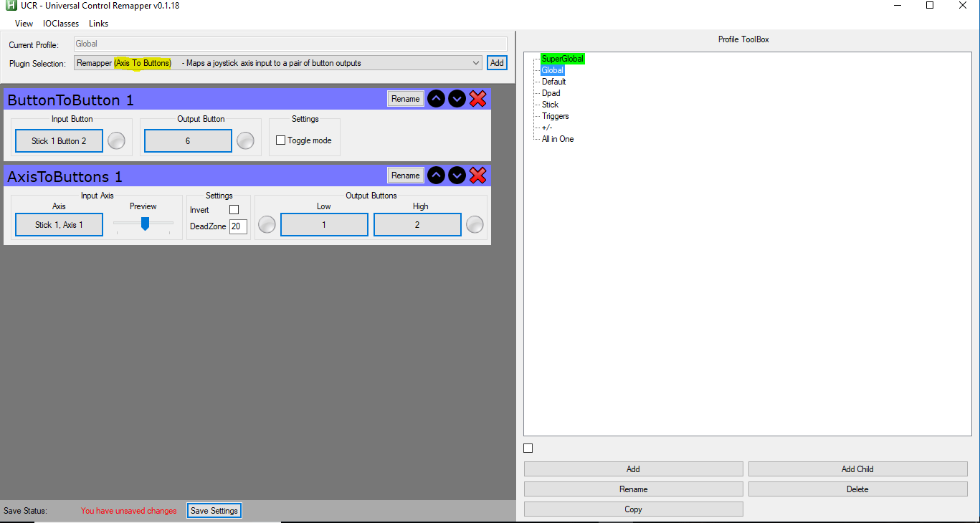This screenshot has width=980, height=523.
Task: Click Add Child in the Profile ToolBox
Action: pos(857,469)
